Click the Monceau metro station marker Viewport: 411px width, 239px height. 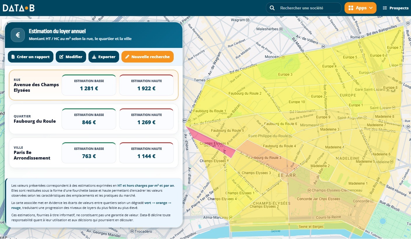point(282,57)
